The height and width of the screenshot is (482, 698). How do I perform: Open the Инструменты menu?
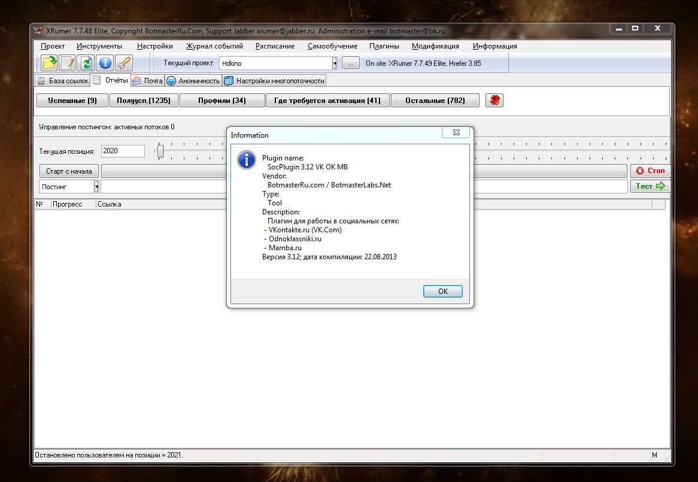coord(99,46)
